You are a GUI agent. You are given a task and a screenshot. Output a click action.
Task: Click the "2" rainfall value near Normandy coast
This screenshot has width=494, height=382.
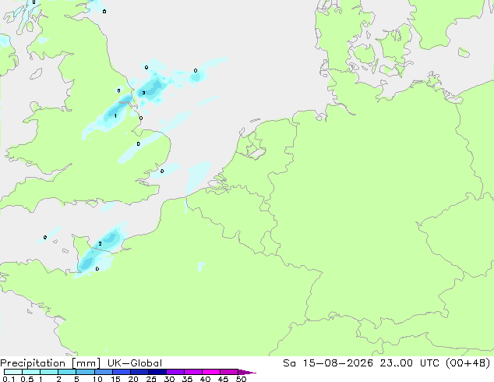[100, 244]
